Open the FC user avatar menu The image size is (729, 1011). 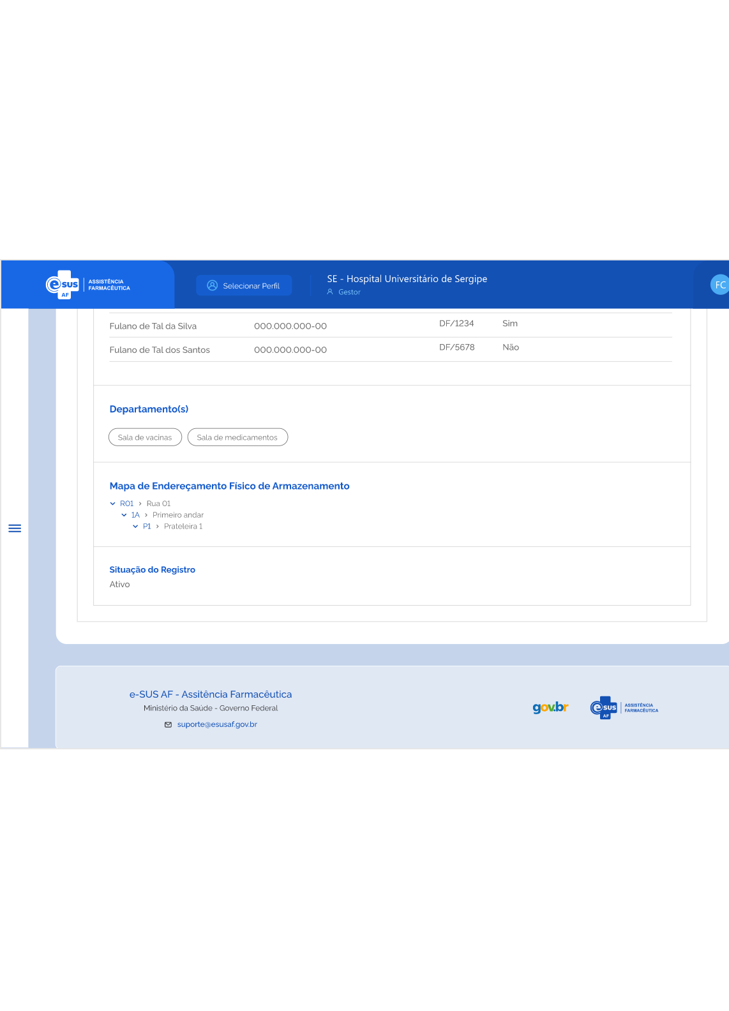point(719,285)
